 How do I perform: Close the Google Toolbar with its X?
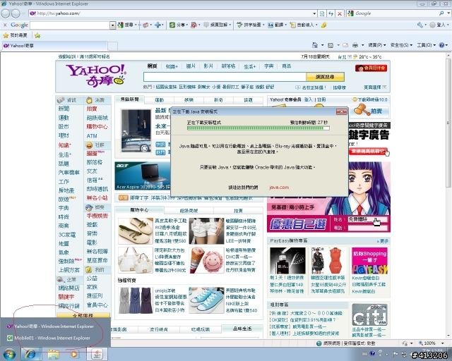pos(5,25)
